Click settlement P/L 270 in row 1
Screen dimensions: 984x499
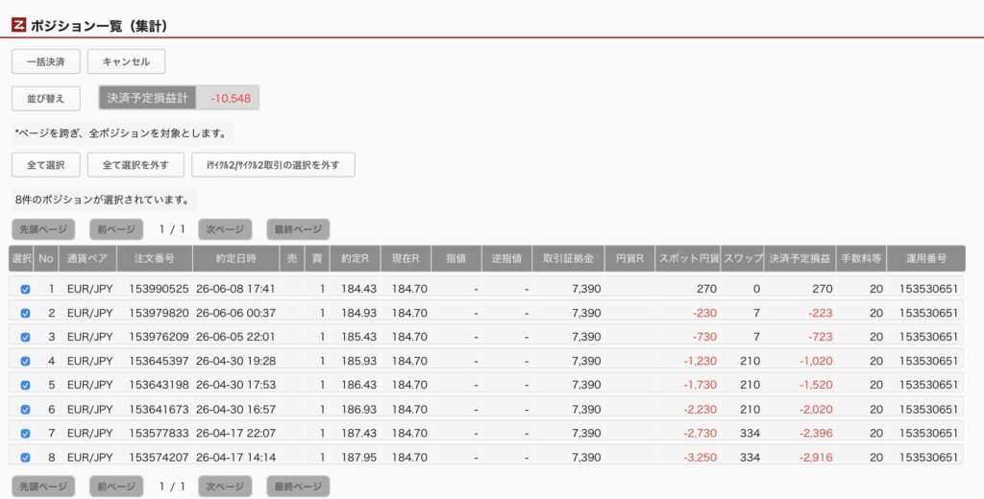click(x=823, y=289)
